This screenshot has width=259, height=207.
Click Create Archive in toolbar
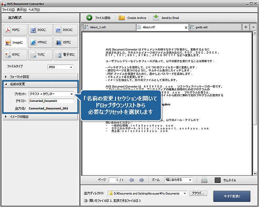pos(132,18)
